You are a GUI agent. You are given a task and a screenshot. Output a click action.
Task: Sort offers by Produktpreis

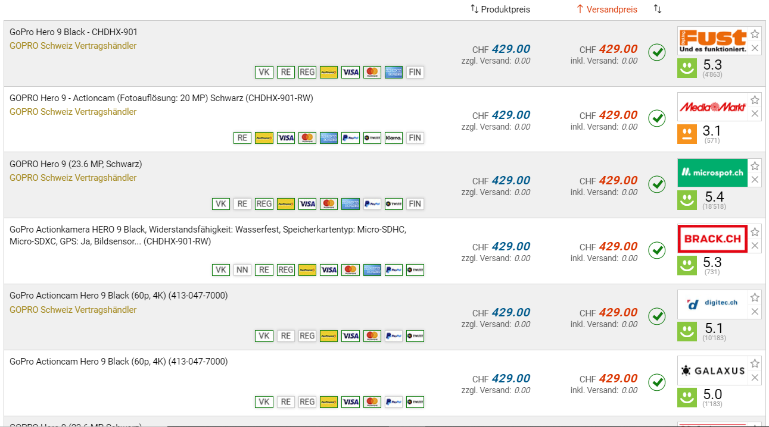click(x=500, y=10)
